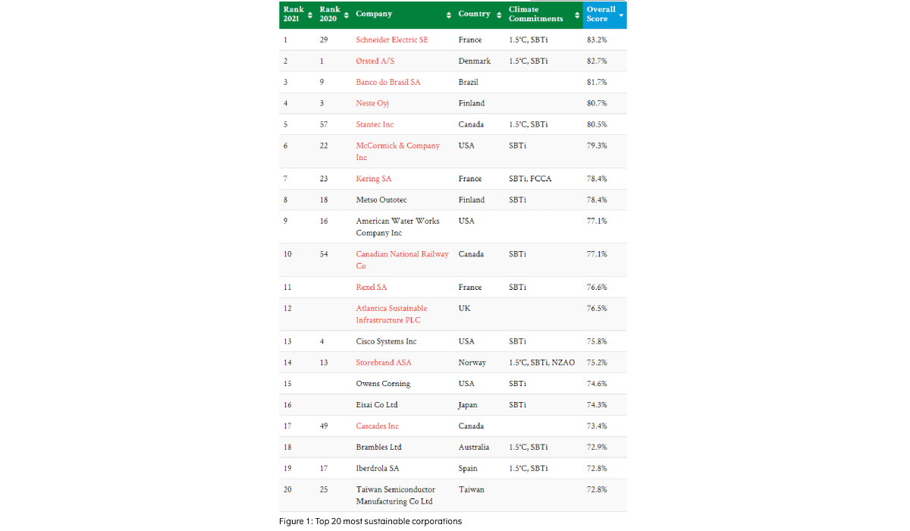Click the Kering SA link
This screenshot has height=531, width=910.
(x=373, y=179)
